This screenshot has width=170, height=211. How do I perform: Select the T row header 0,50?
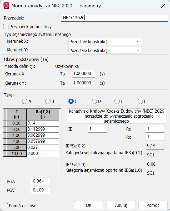pos(16,129)
